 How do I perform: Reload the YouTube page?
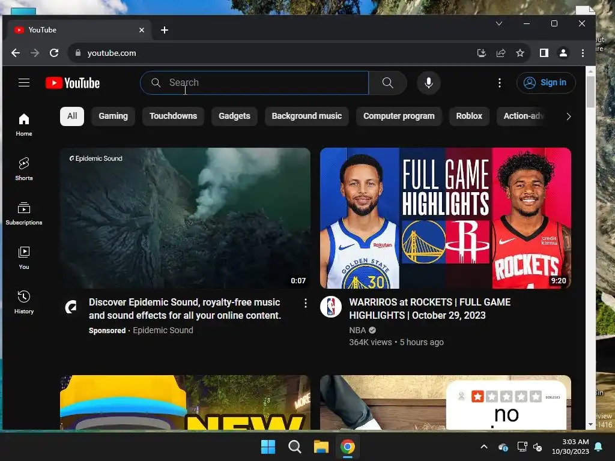(54, 53)
